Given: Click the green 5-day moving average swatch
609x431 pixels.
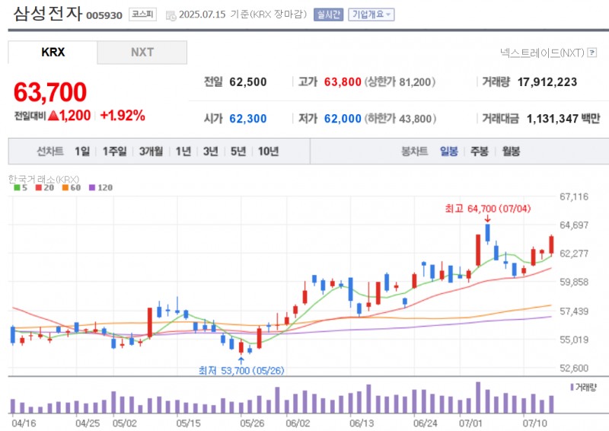Looking at the screenshot, I should (x=17, y=188).
